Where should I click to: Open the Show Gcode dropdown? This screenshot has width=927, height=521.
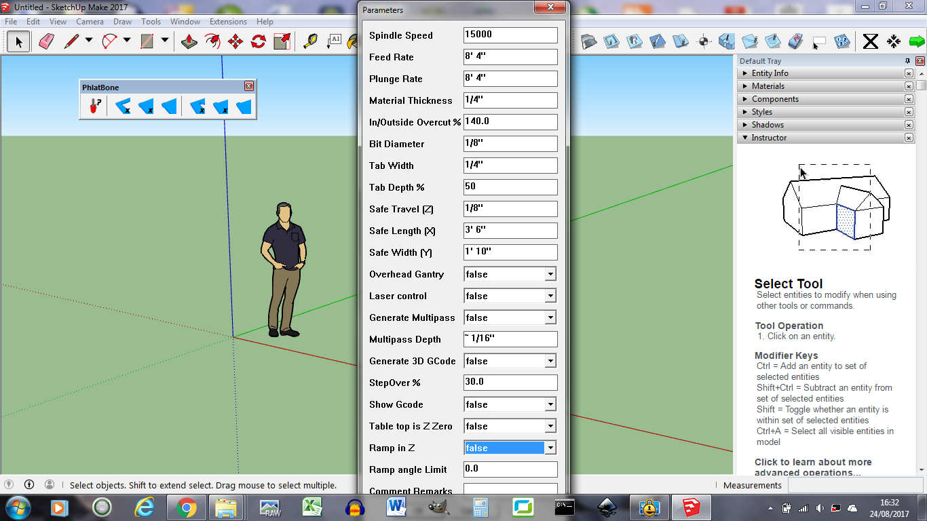click(550, 404)
